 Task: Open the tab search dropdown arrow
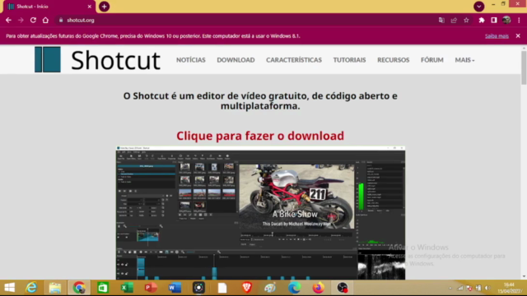[479, 7]
